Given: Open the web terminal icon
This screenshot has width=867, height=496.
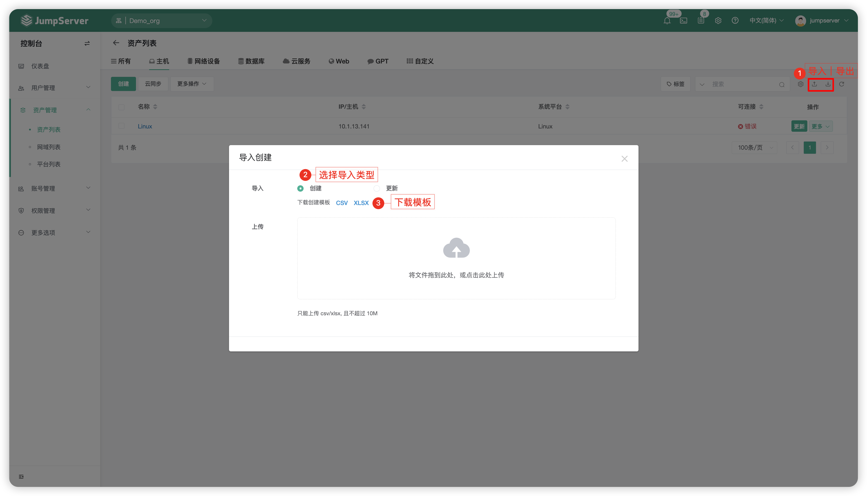Looking at the screenshot, I should 683,21.
